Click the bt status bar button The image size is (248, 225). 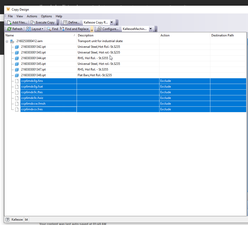coord(26,219)
